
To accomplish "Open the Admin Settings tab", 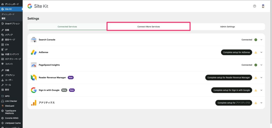I will point(227,27).
